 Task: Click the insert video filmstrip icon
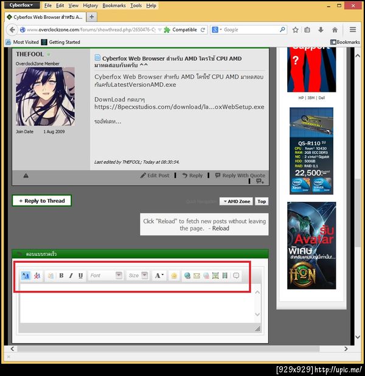[224, 276]
